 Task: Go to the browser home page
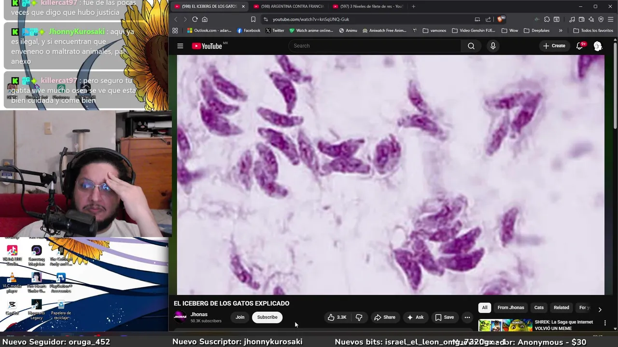click(x=205, y=19)
